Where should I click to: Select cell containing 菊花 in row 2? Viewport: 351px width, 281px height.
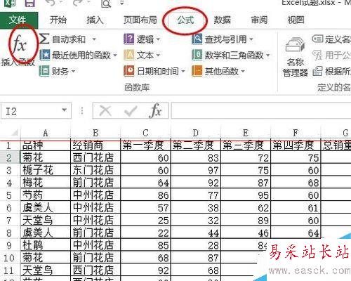click(x=46, y=157)
